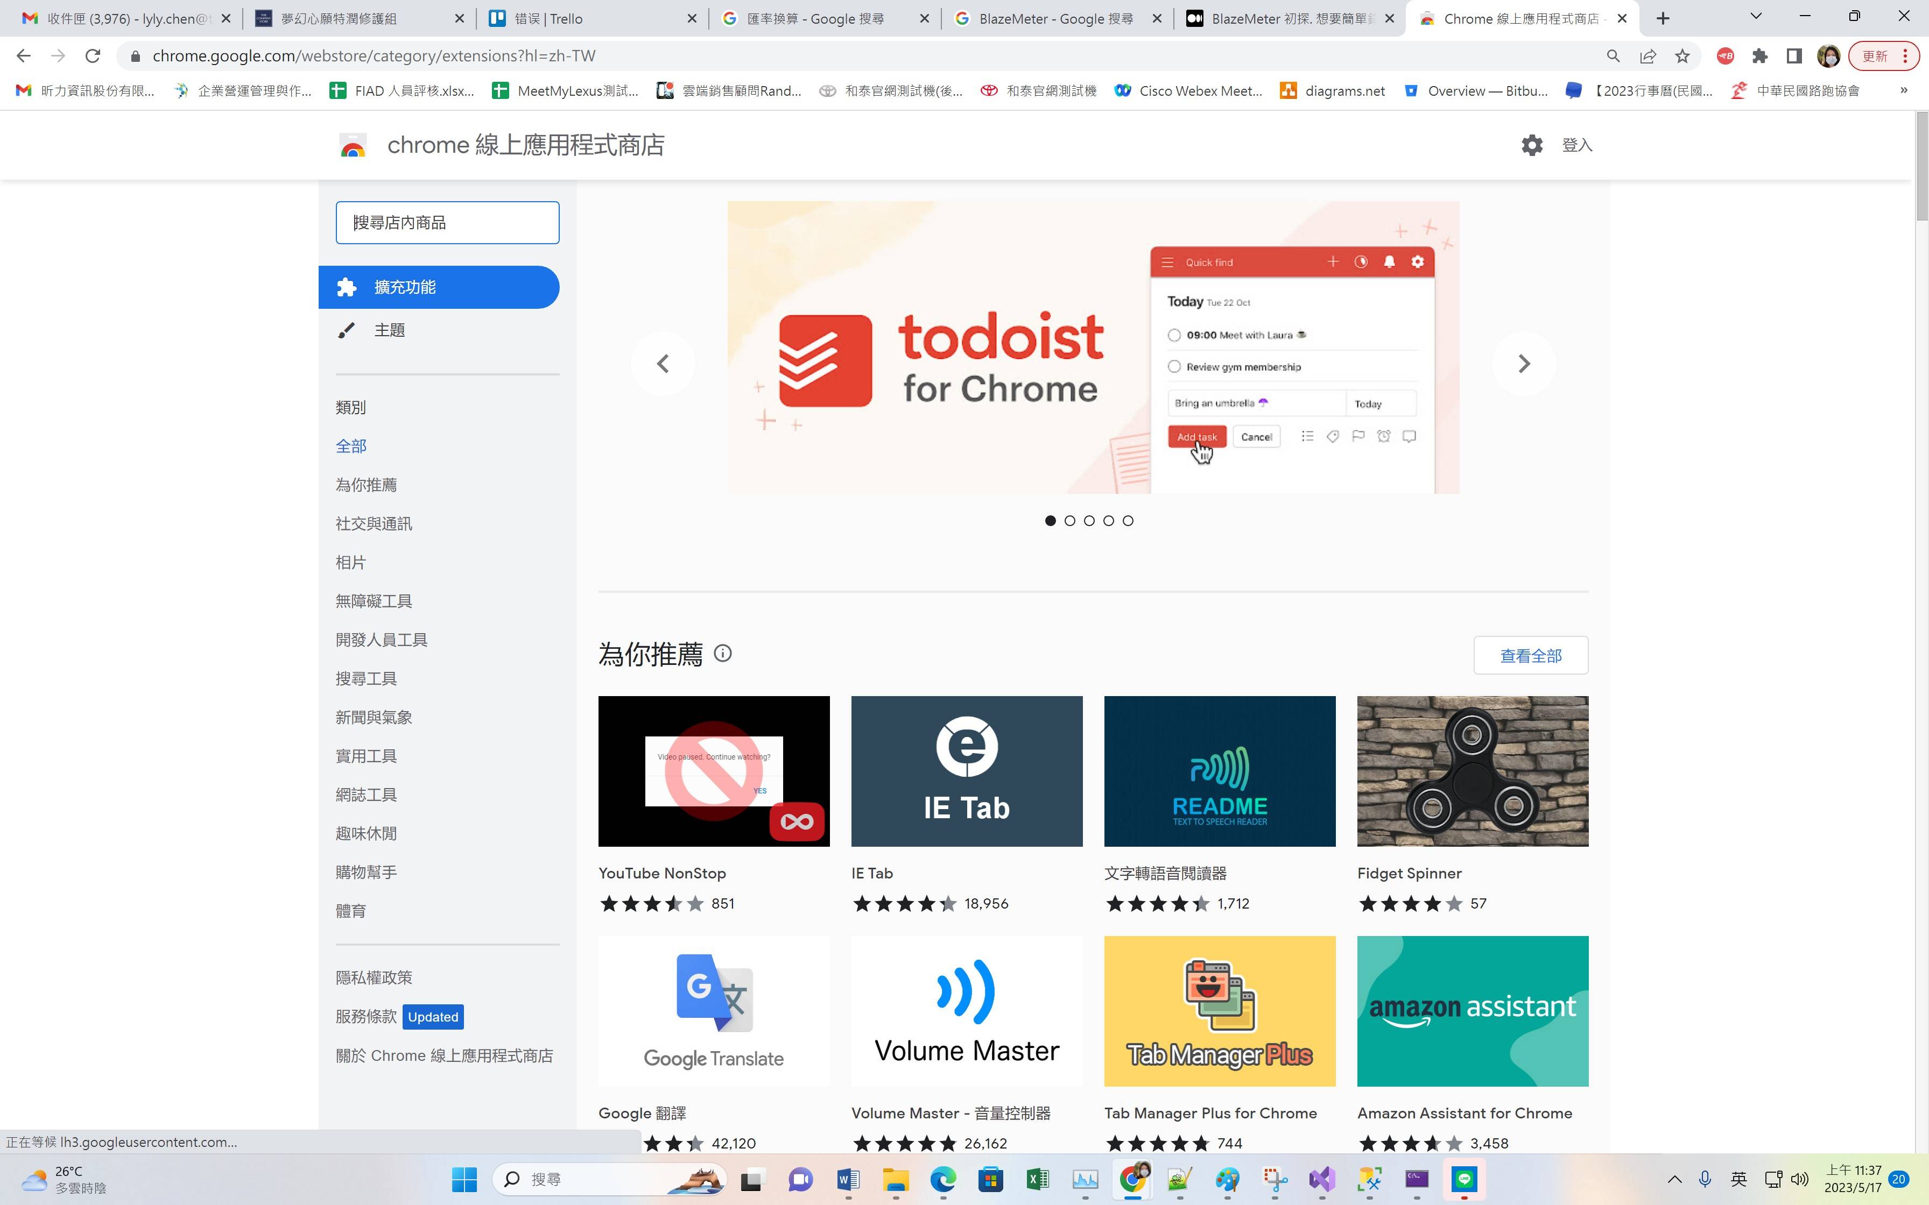This screenshot has height=1205, width=1929.
Task: Open the Fidget Spinner extension thumbnail
Action: click(1472, 771)
